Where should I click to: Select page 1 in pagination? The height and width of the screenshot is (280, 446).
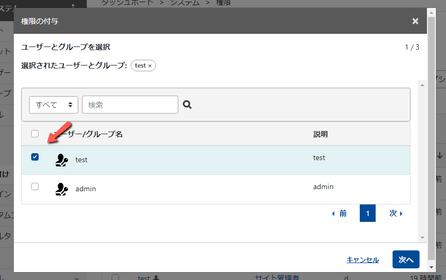pyautogui.click(x=368, y=213)
